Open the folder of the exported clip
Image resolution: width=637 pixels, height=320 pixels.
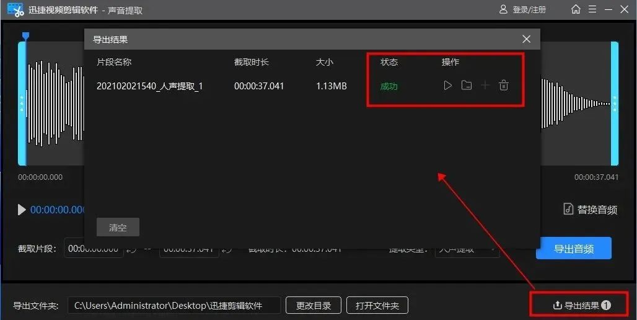(x=467, y=86)
